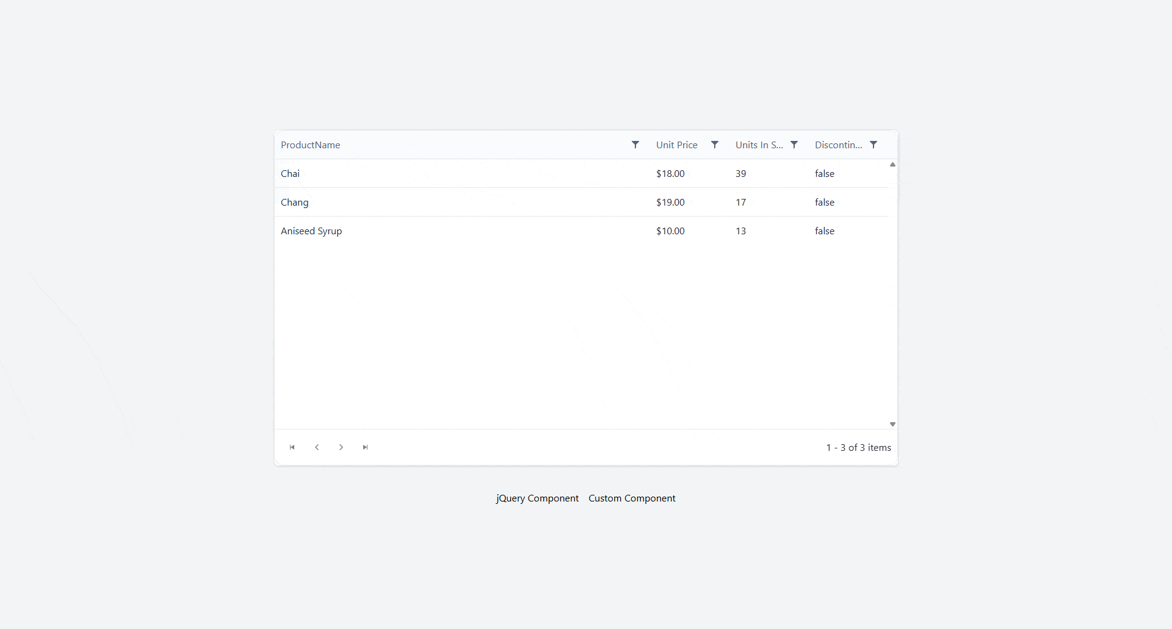Go to the previous page

point(317,447)
